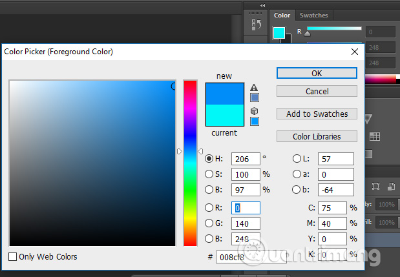Click Add to Swatches button

click(x=317, y=114)
